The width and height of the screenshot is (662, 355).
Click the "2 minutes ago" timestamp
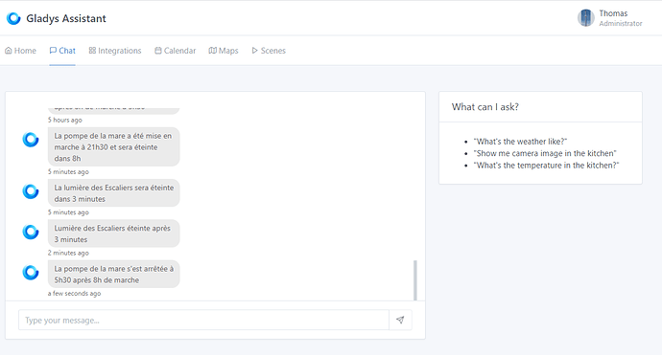coord(68,253)
